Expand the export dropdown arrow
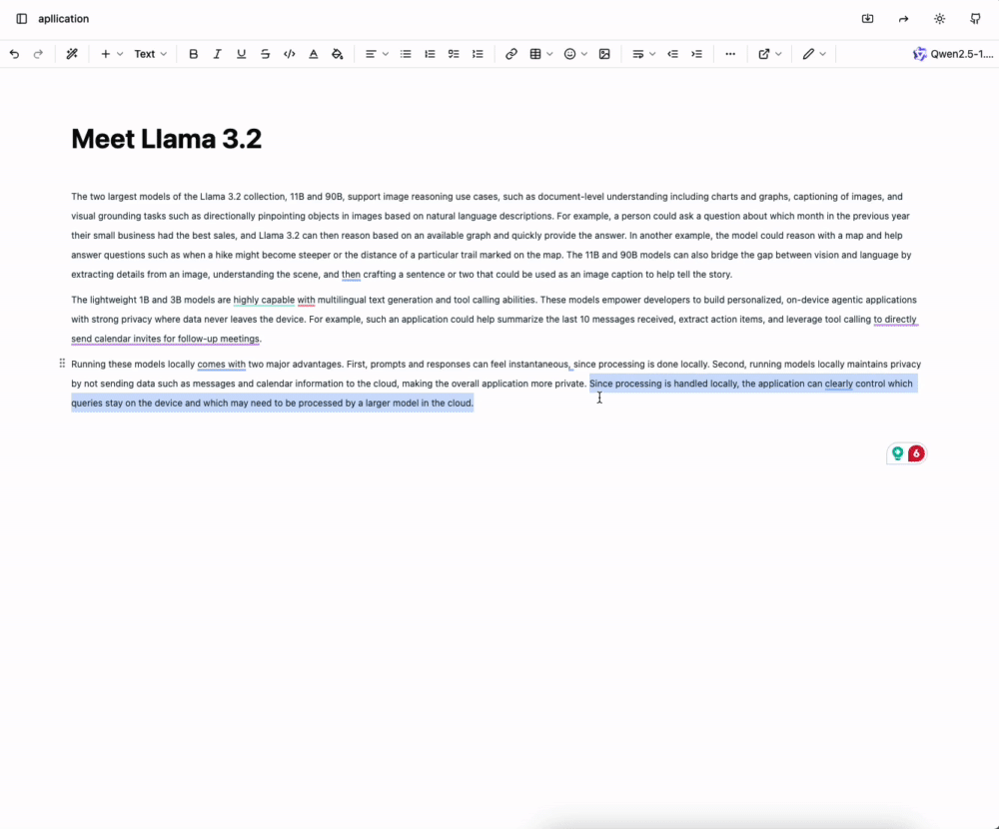The image size is (999, 829). [778, 54]
